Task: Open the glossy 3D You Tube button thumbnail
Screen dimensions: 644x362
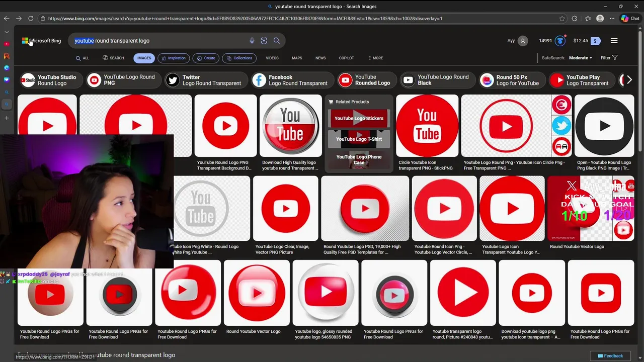Action: pyautogui.click(x=291, y=126)
